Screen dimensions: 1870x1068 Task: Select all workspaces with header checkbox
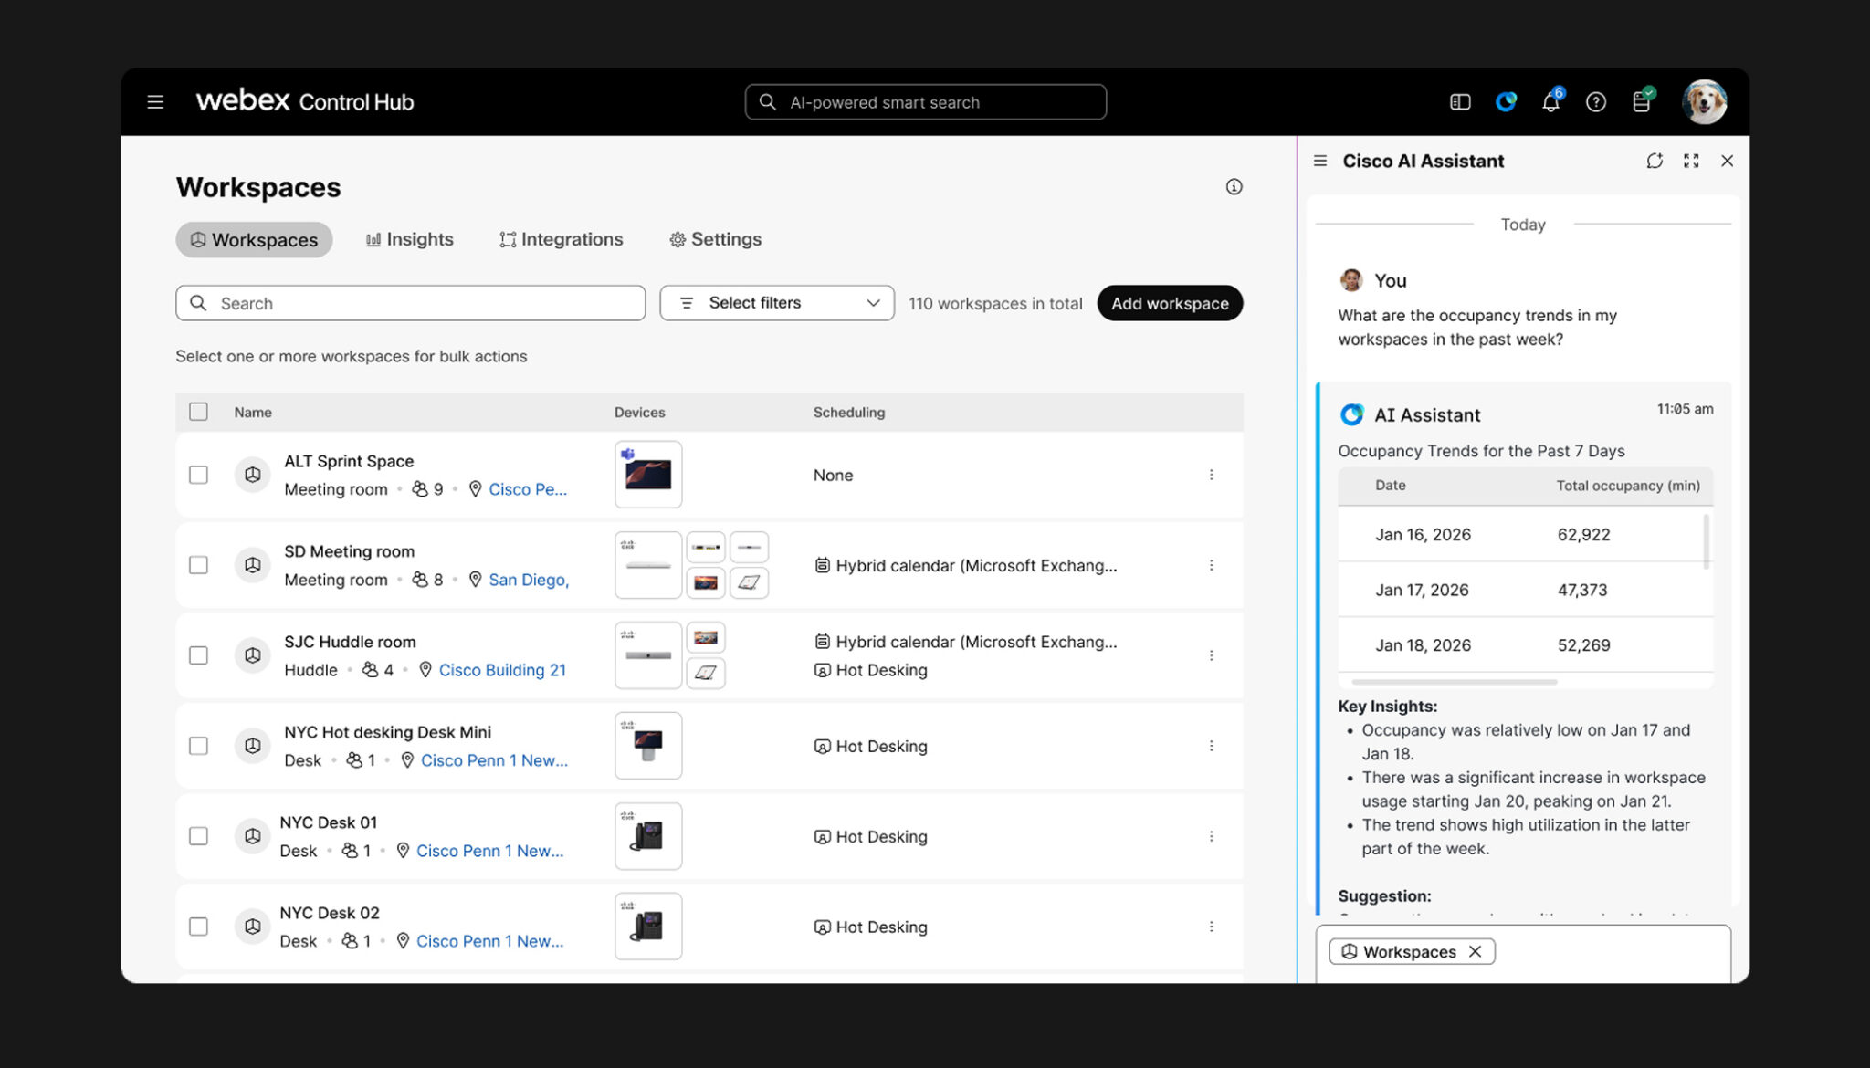tap(198, 412)
